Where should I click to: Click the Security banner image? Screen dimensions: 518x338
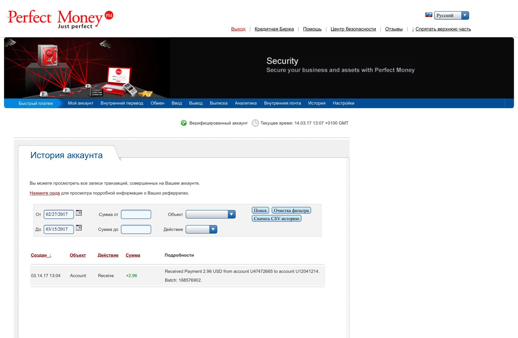[x=259, y=68]
